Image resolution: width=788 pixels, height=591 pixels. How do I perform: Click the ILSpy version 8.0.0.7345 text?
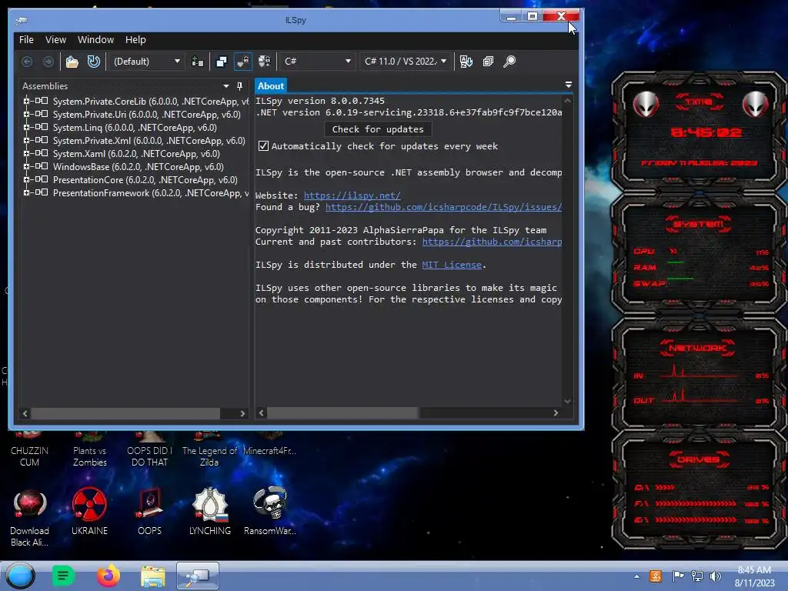point(319,101)
